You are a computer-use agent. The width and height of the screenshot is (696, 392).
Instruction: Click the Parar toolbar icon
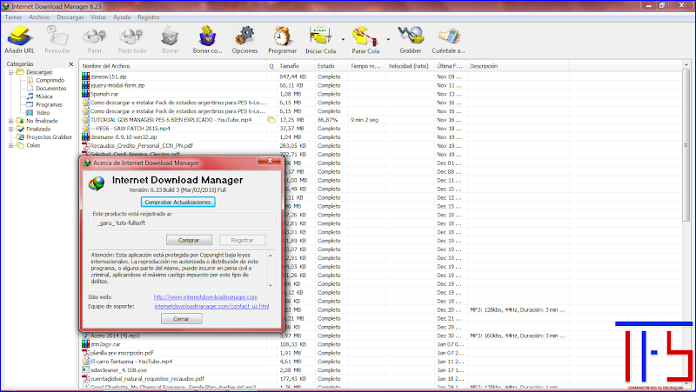click(95, 37)
